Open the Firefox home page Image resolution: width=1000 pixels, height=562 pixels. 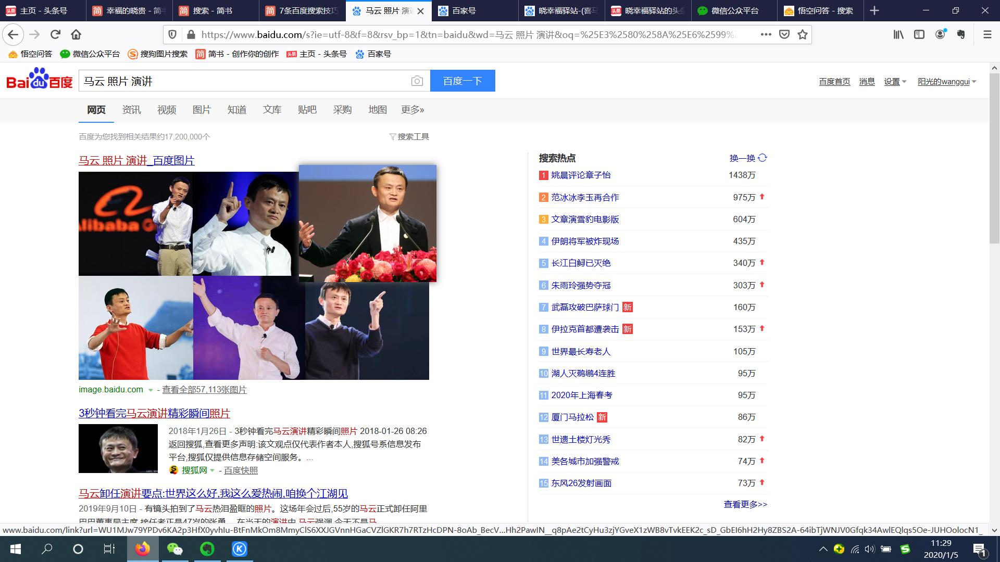coord(76,34)
